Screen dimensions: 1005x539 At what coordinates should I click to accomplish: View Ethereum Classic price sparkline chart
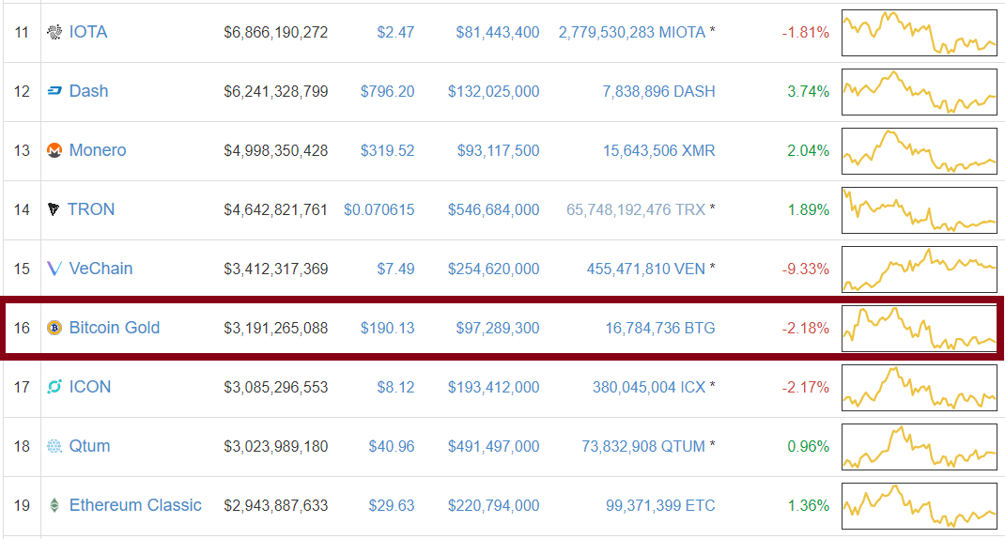click(x=920, y=506)
